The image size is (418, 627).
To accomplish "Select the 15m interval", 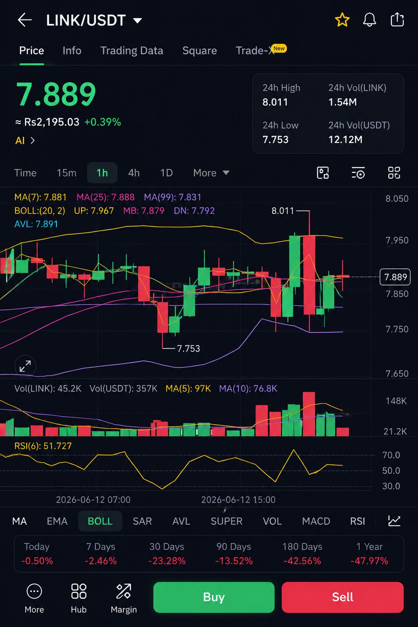I will pyautogui.click(x=66, y=173).
